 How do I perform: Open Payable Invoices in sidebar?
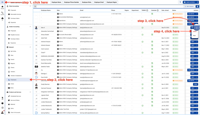15,35
